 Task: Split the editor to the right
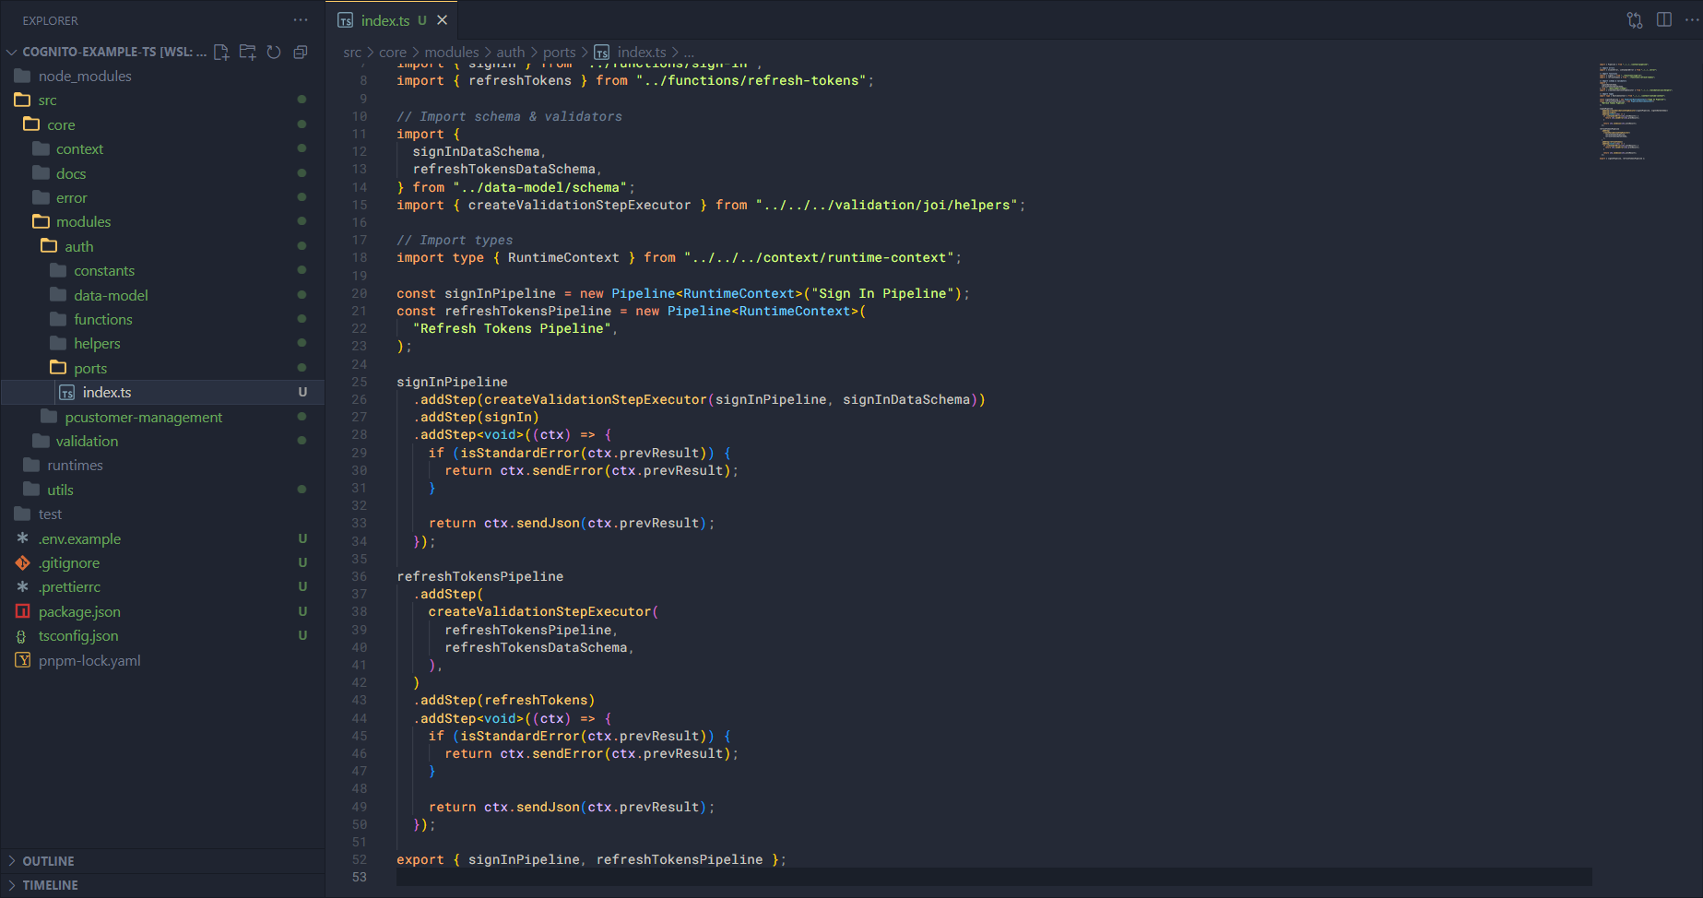(1664, 20)
